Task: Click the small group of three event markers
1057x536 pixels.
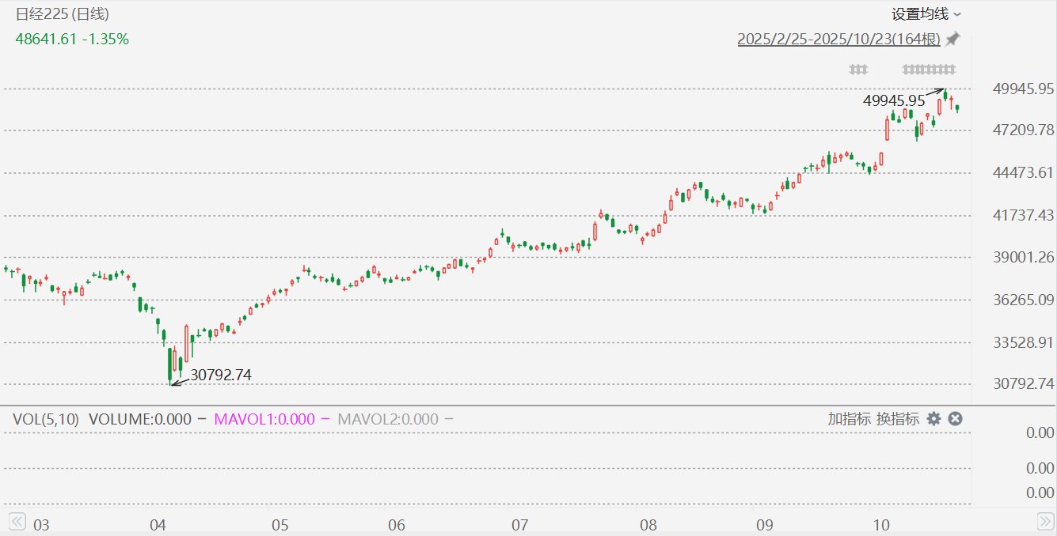Action: point(858,70)
